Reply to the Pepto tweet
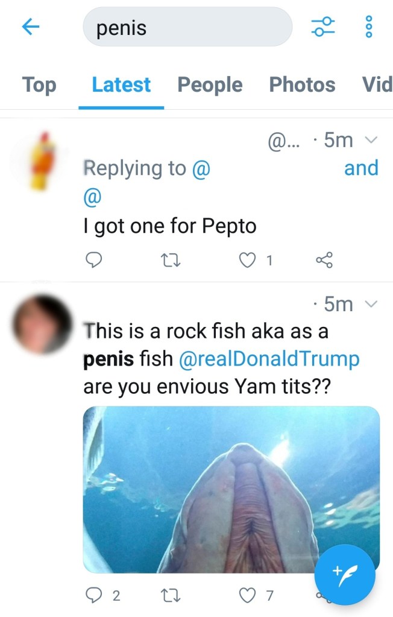Image resolution: width=393 pixels, height=617 pixels. point(93,260)
